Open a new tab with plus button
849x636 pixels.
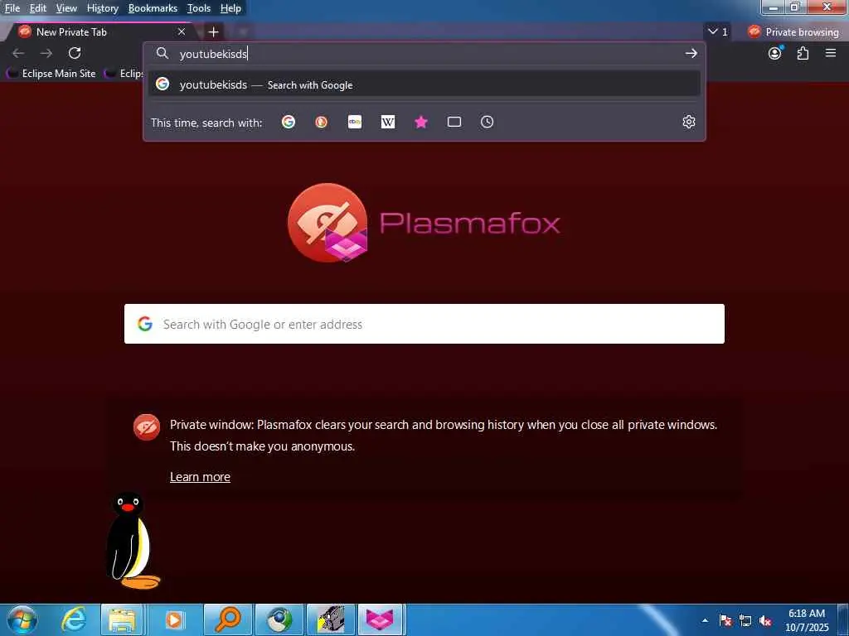(x=213, y=32)
